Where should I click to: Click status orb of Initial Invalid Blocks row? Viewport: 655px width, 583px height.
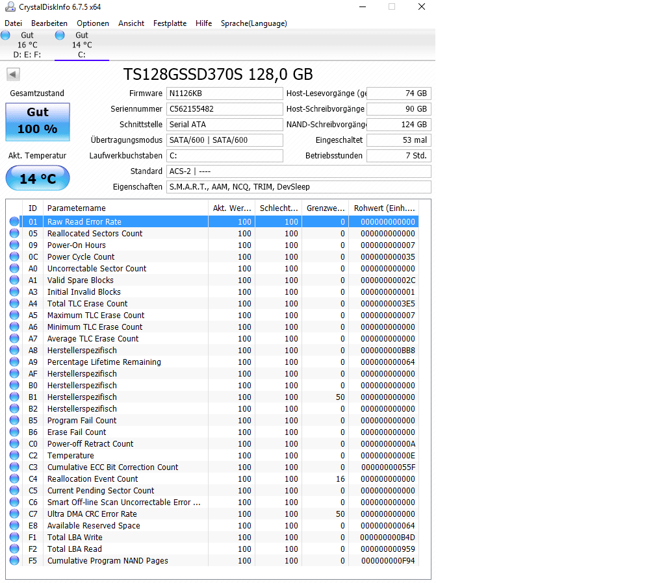pos(14,291)
